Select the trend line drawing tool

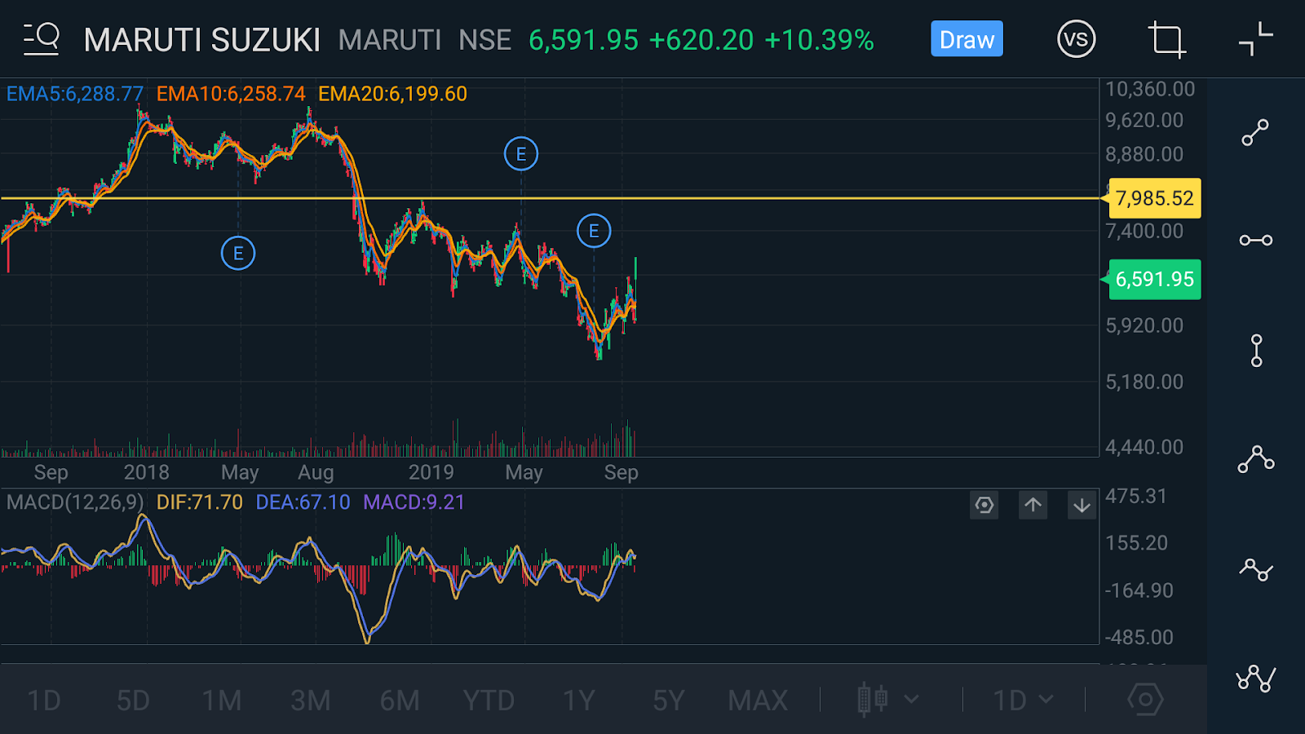[1254, 132]
